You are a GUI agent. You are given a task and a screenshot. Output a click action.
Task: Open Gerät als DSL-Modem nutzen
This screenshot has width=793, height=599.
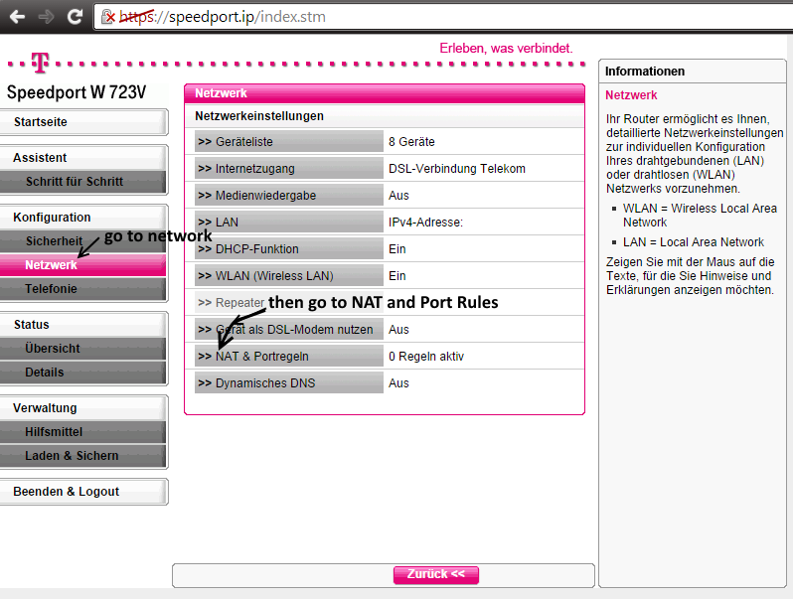point(289,330)
